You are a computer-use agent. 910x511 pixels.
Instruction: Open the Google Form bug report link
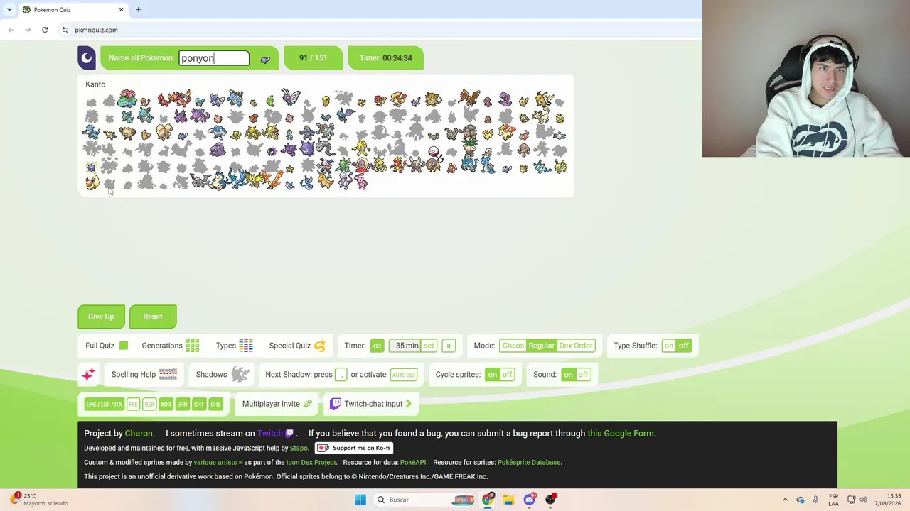pyautogui.click(x=621, y=433)
